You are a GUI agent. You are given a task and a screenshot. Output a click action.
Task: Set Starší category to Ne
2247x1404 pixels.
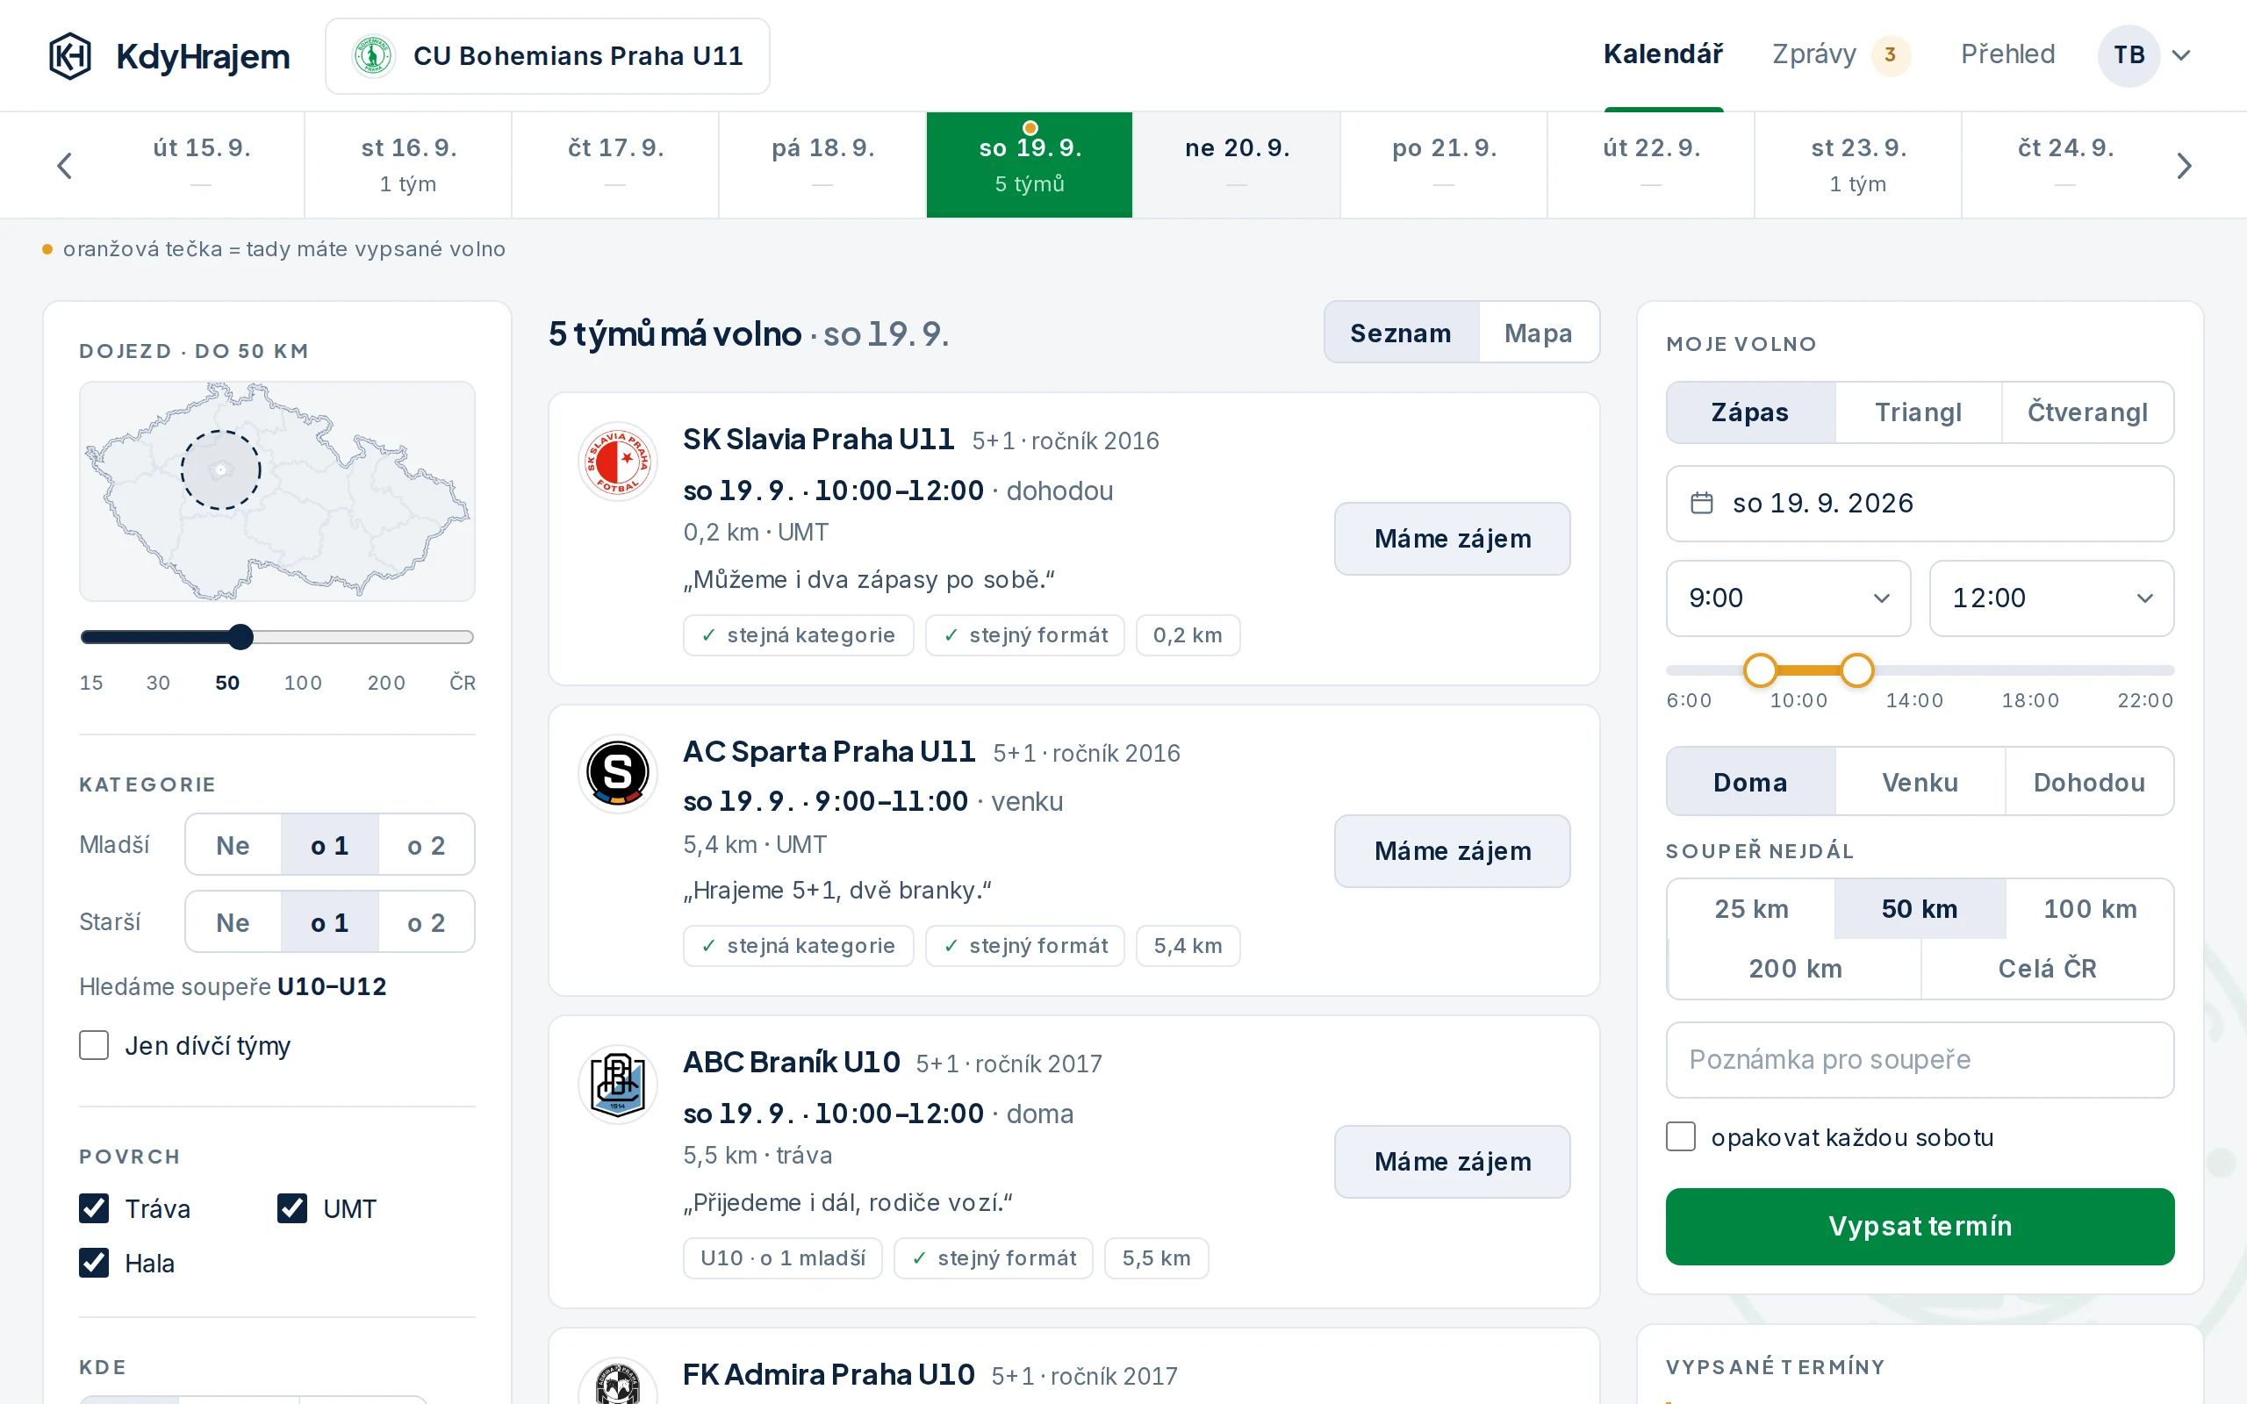(233, 922)
